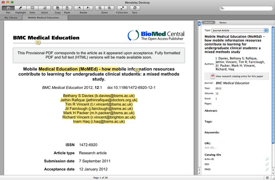Open the Details tab
The height and width of the screenshot is (180, 275).
(x=209, y=22)
